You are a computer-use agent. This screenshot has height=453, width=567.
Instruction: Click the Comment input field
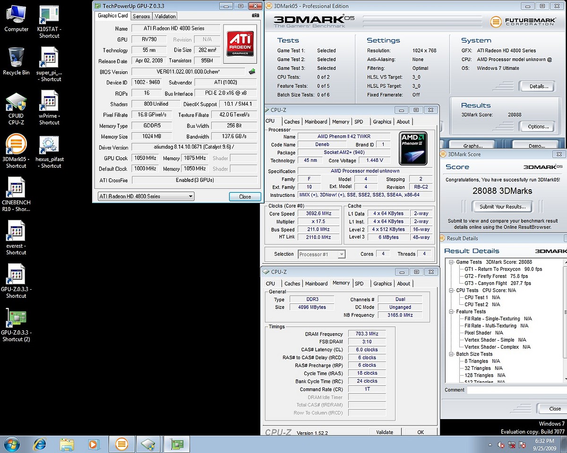coord(517,390)
